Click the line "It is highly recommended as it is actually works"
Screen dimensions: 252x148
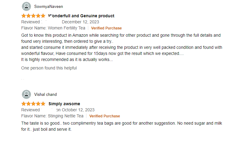[x=67, y=59]
